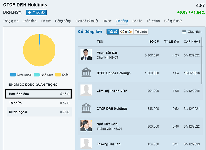Click the plus icon on Theo dõi
Viewport: 206px width, 150px height.
(x=30, y=13)
